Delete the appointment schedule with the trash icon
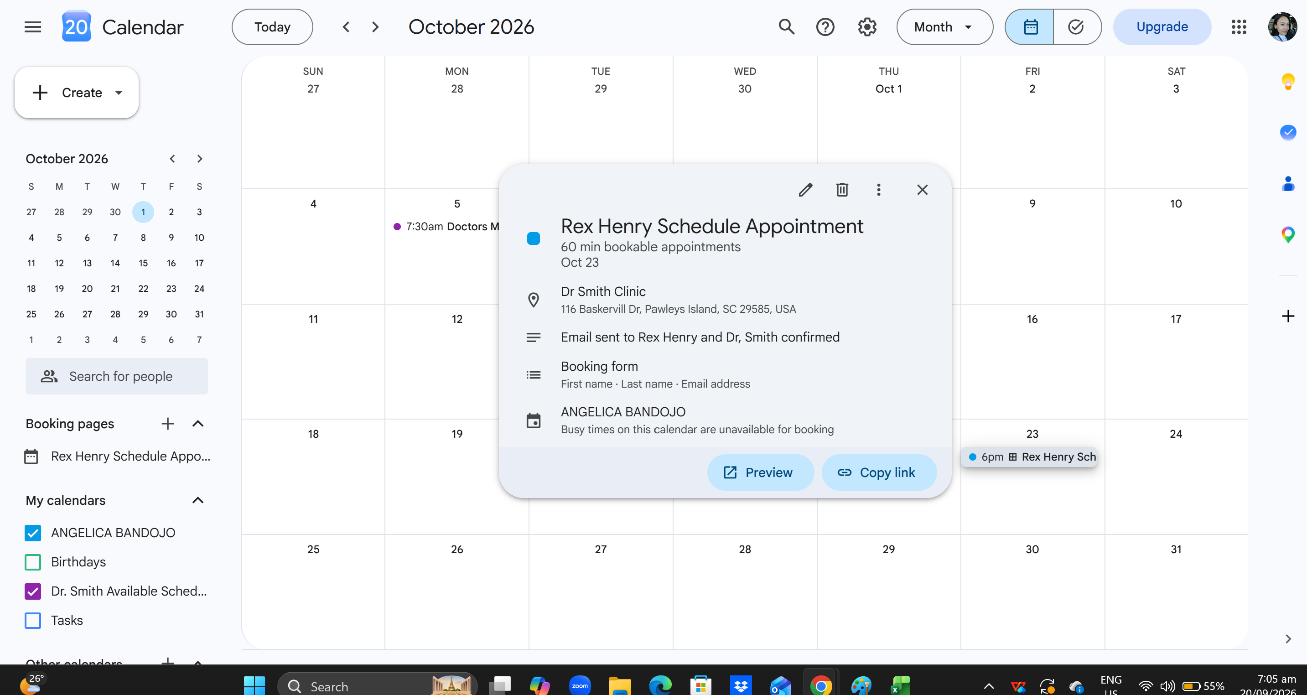The width and height of the screenshot is (1307, 695). click(x=842, y=190)
